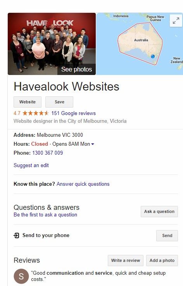
Task: Click the send-to-phone icon
Action: (x=16, y=235)
